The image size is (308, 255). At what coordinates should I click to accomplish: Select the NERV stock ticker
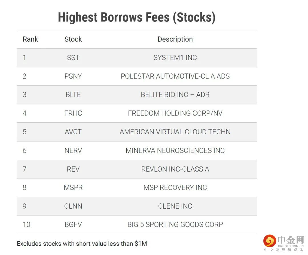(x=73, y=150)
